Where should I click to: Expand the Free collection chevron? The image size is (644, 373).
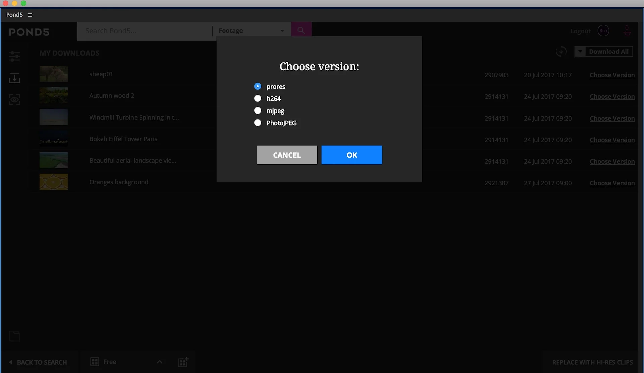[x=160, y=362]
